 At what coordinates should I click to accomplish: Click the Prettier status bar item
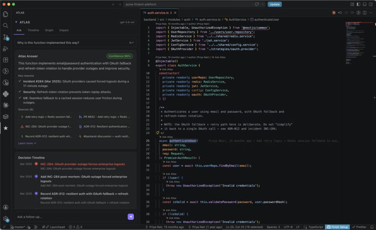click(x=359, y=227)
